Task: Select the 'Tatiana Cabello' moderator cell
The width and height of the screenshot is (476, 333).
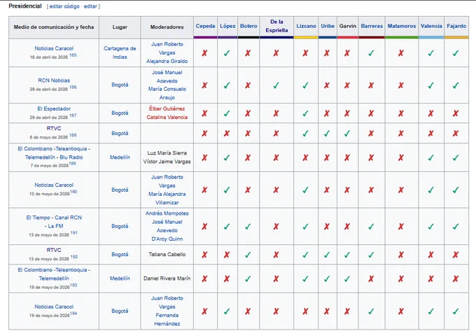Action: coord(167,255)
